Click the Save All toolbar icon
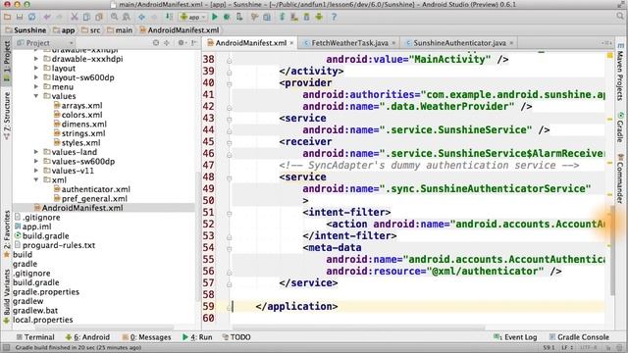This screenshot has width=628, height=353. [20, 18]
